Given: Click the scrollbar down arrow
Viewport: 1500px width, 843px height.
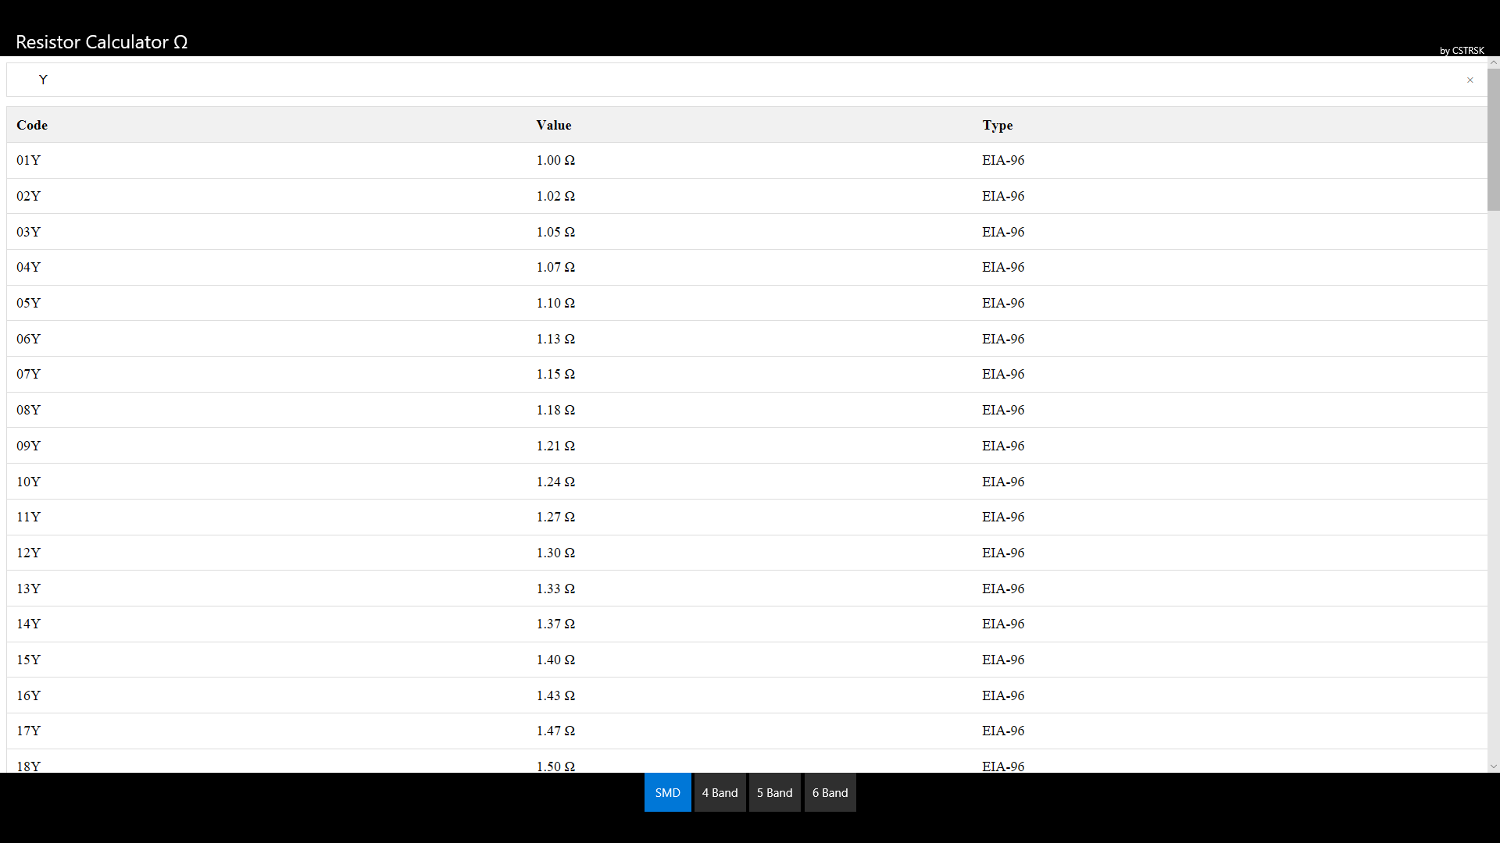Looking at the screenshot, I should 1493,767.
